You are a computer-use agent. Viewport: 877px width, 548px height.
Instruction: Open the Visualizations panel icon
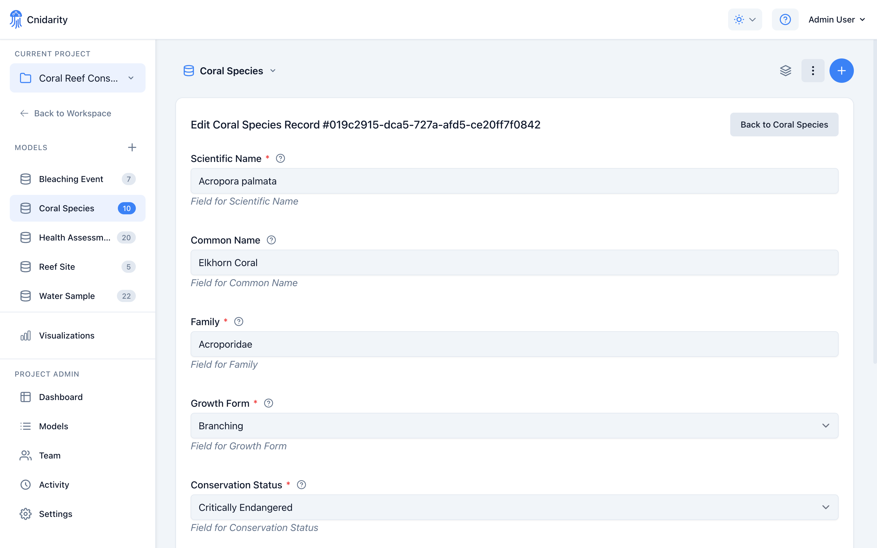(25, 335)
